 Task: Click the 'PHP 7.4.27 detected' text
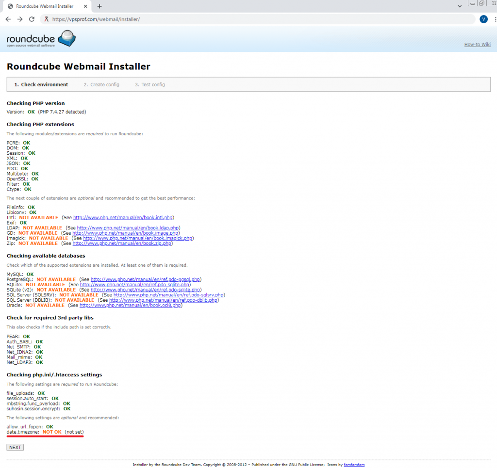click(62, 112)
